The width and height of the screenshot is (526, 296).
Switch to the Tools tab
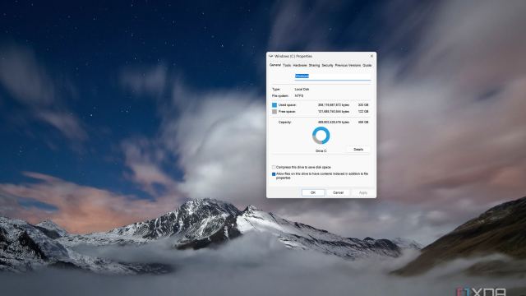pos(287,66)
